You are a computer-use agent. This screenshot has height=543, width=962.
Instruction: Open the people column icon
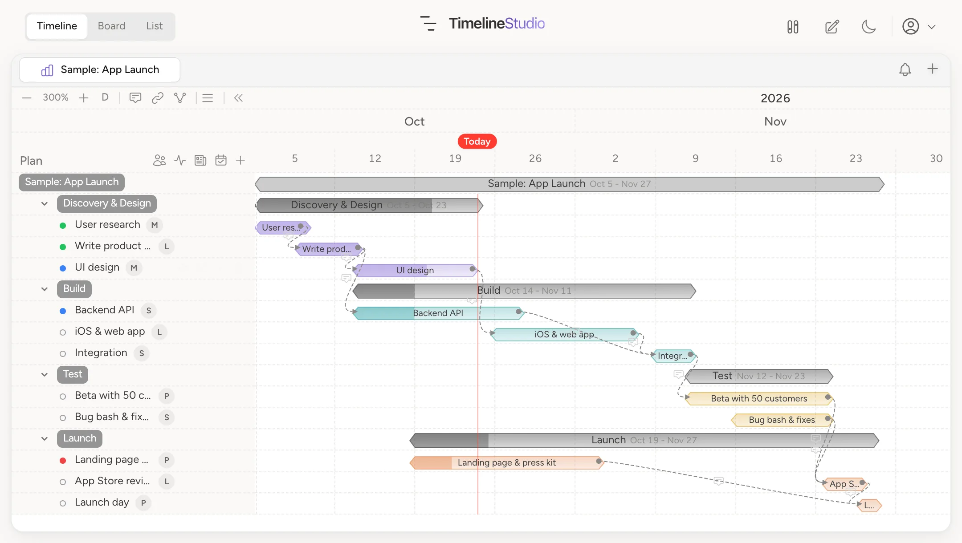[x=159, y=160]
